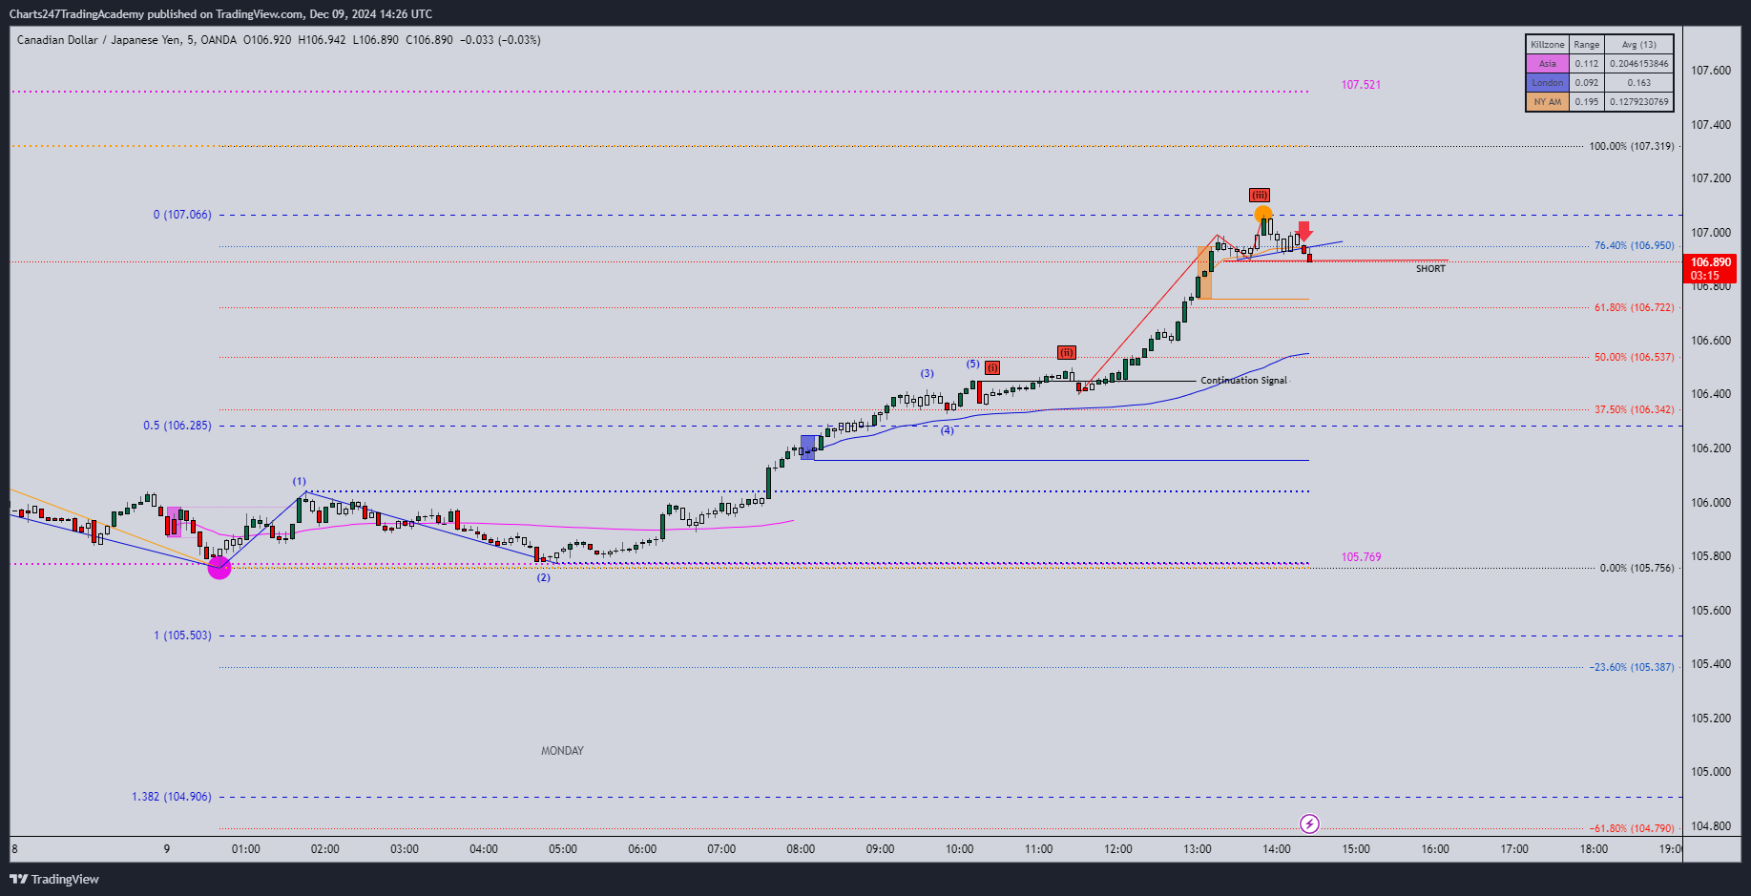Click the 08:00 time axis label
Viewport: 1751px width, 896px height.
pyautogui.click(x=801, y=849)
